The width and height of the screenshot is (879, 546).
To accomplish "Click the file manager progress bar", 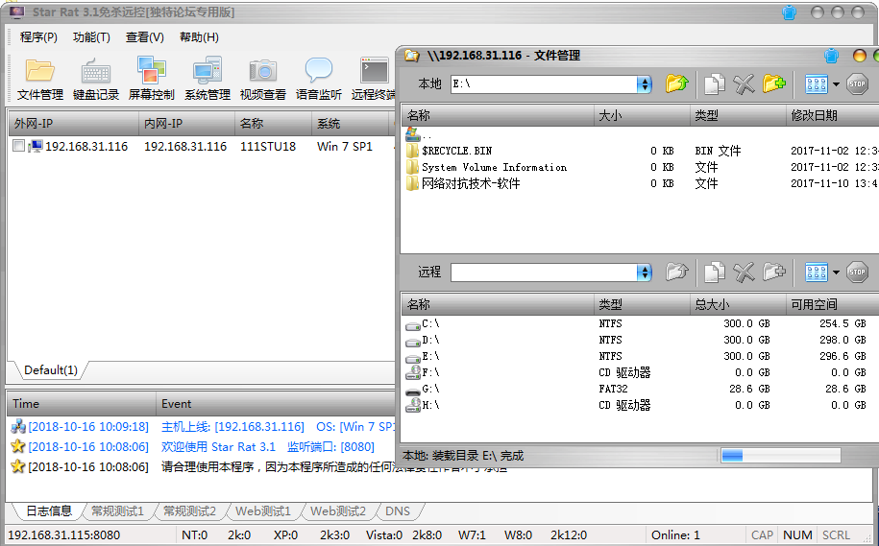I will point(780,456).
